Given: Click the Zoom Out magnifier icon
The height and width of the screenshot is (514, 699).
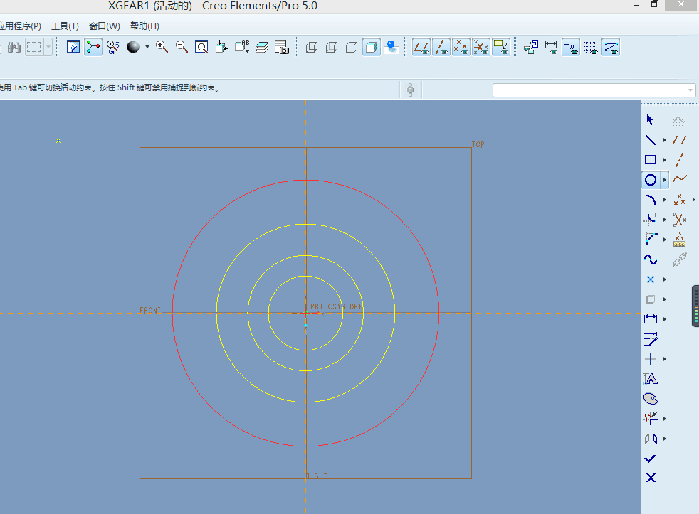Looking at the screenshot, I should (182, 47).
